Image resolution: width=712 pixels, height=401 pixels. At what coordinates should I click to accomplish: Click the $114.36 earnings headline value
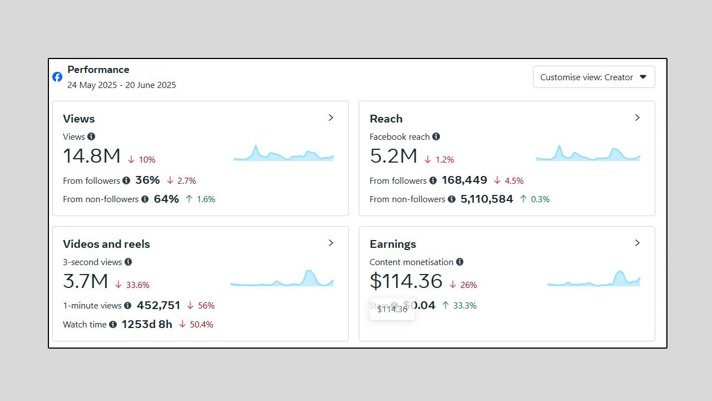coord(406,281)
